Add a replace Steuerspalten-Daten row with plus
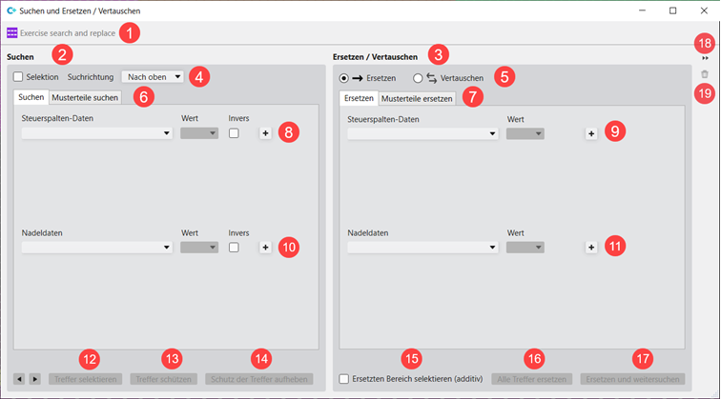Viewport: 721px width, 399px height. [x=590, y=133]
